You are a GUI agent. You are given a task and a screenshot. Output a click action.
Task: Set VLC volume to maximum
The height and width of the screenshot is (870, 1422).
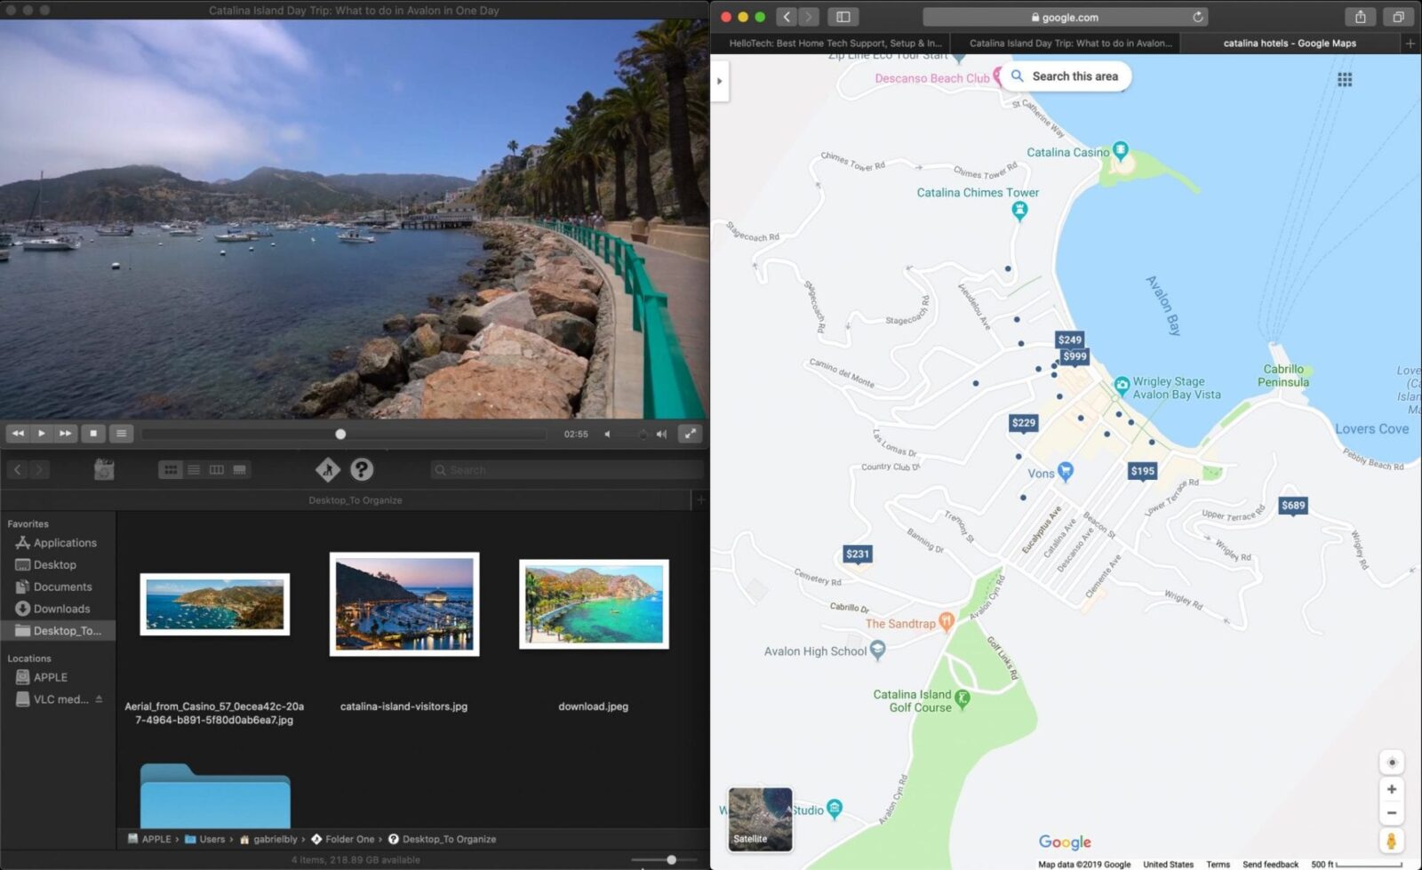pyautogui.click(x=661, y=435)
